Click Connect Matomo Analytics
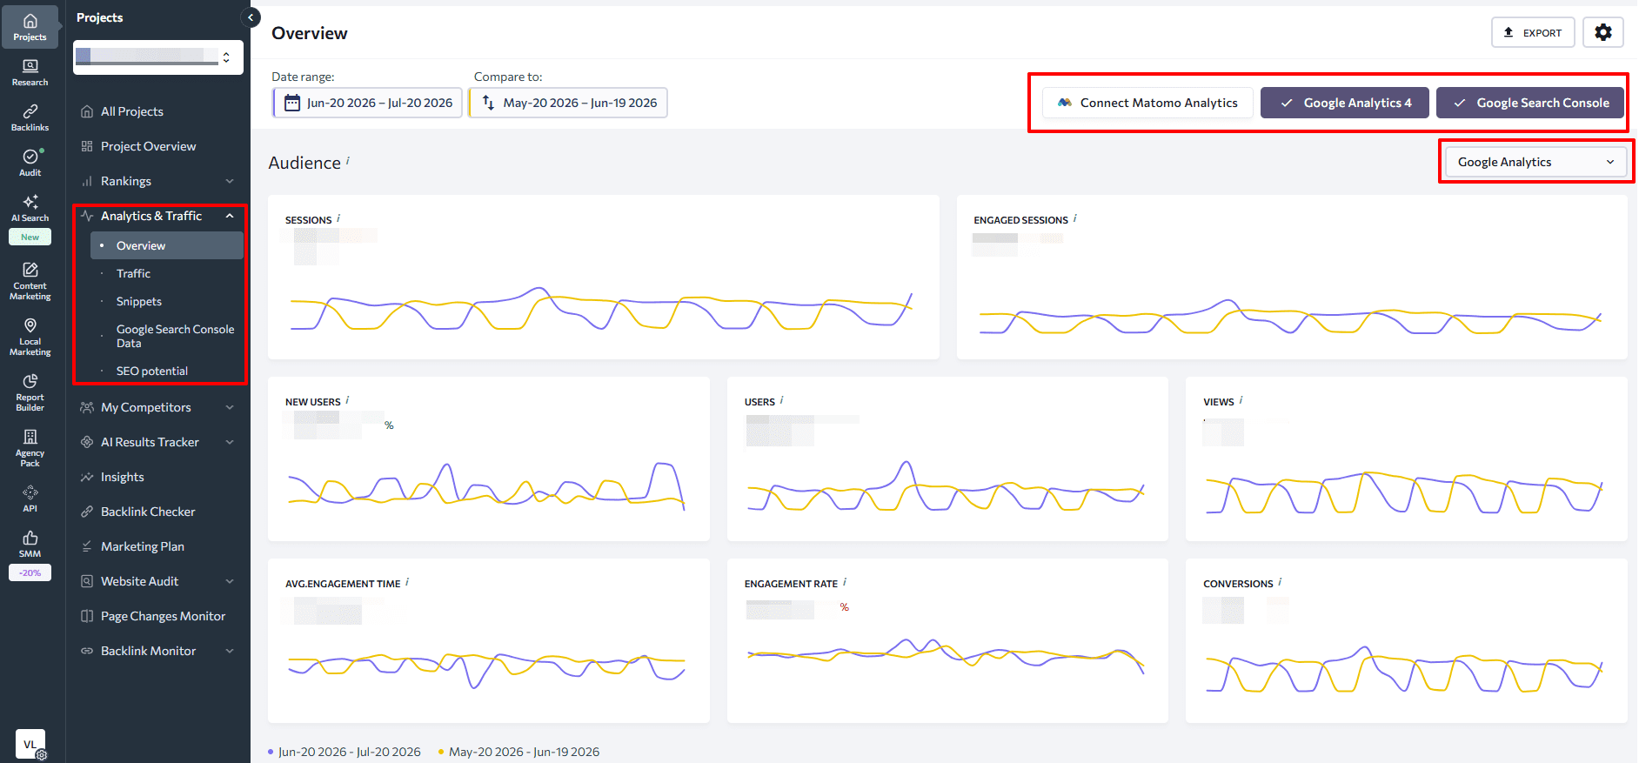 [1147, 103]
